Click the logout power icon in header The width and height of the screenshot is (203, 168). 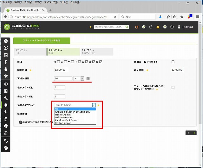[172, 27]
